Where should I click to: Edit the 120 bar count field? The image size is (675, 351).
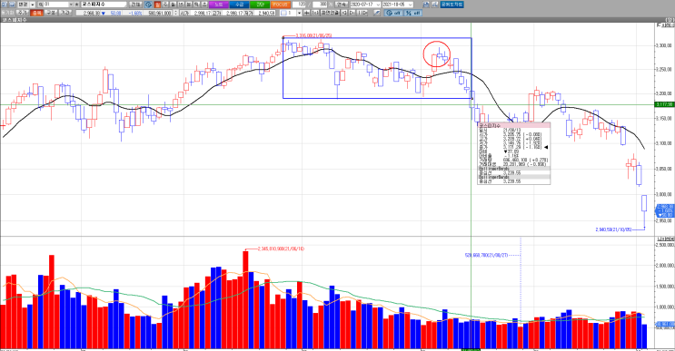point(299,5)
